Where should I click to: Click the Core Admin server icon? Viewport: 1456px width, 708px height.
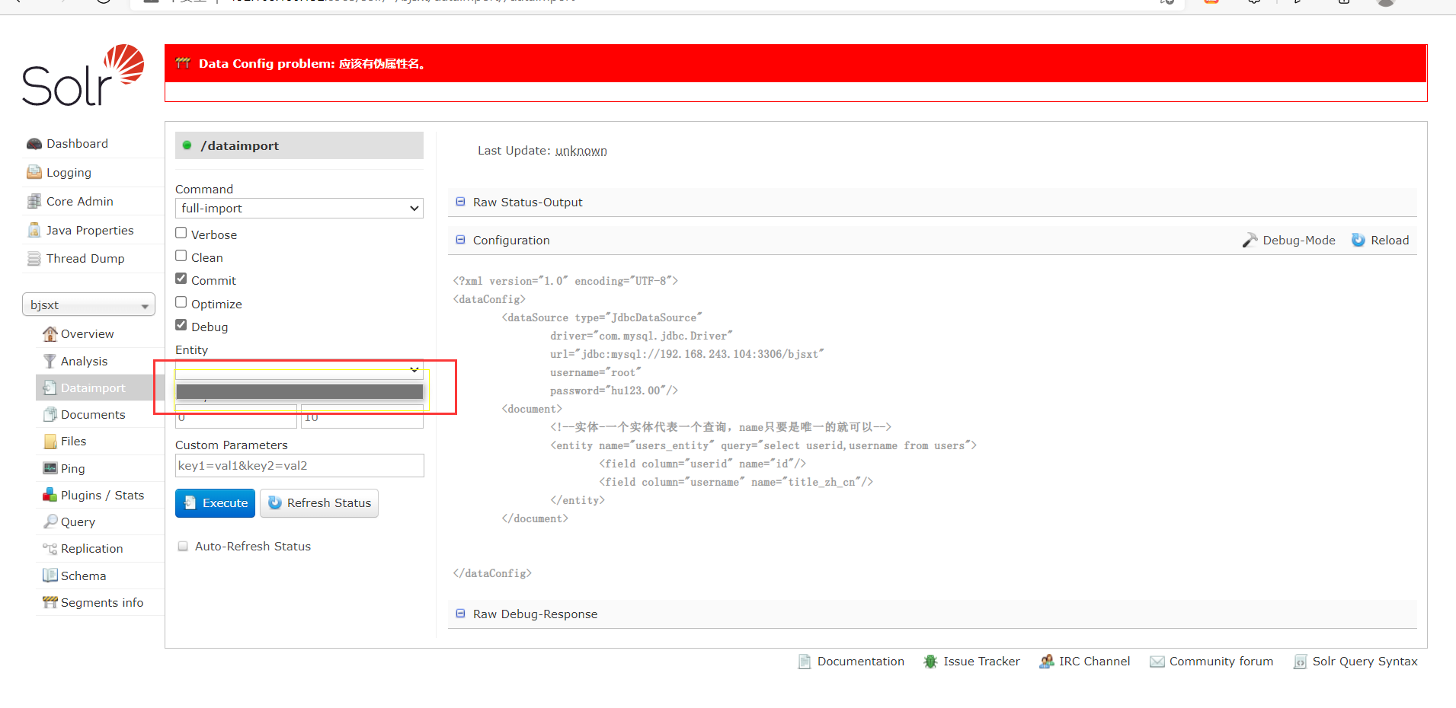[34, 201]
